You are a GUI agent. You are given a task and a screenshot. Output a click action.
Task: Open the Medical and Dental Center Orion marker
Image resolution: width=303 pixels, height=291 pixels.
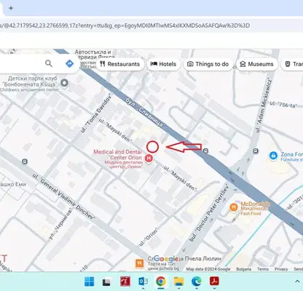click(149, 159)
